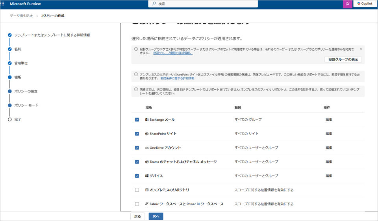
Task: Enable the オンプレミスのリポジトリ checkbox
Action: click(137, 190)
